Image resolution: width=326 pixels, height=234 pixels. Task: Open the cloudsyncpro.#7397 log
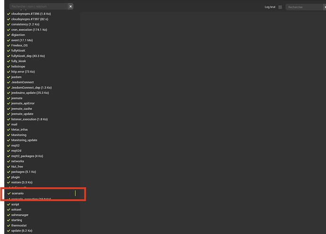(30, 19)
